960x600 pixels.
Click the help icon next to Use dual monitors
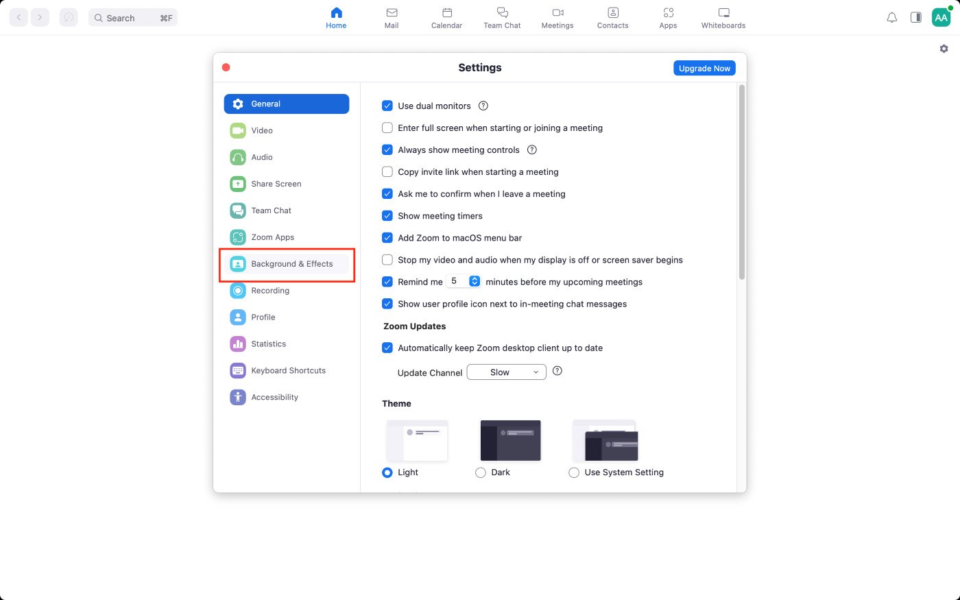tap(483, 106)
